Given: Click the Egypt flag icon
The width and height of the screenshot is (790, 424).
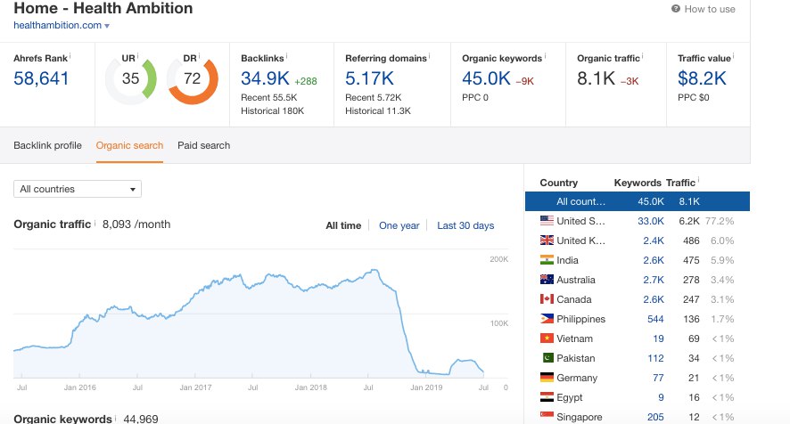Looking at the screenshot, I should [x=547, y=396].
